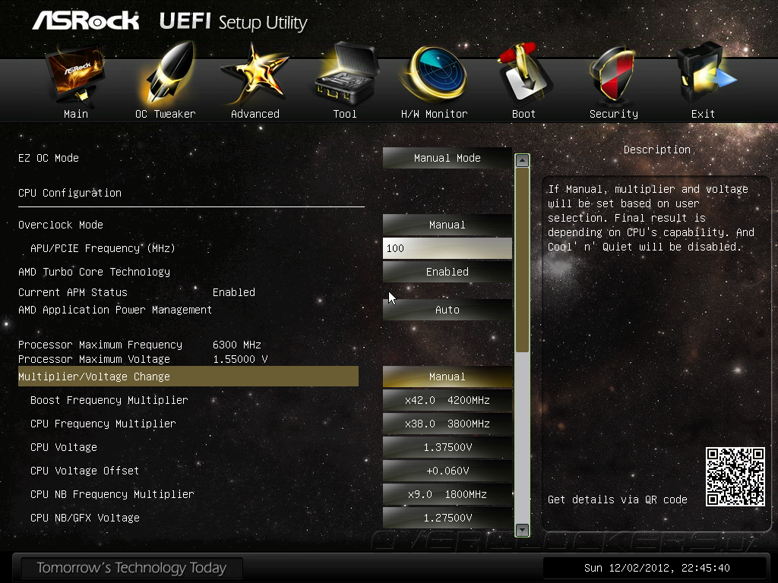Viewport: 778px width, 583px height.
Task: Switch to the Security tab label
Action: tap(614, 114)
